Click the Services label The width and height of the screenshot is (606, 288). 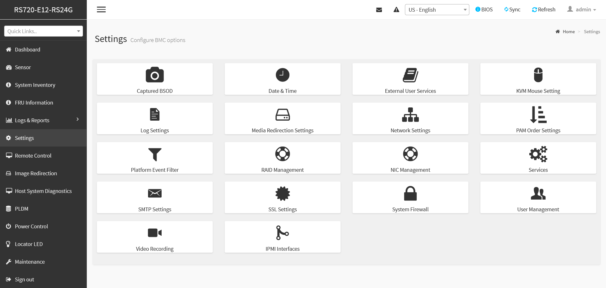pyautogui.click(x=538, y=170)
